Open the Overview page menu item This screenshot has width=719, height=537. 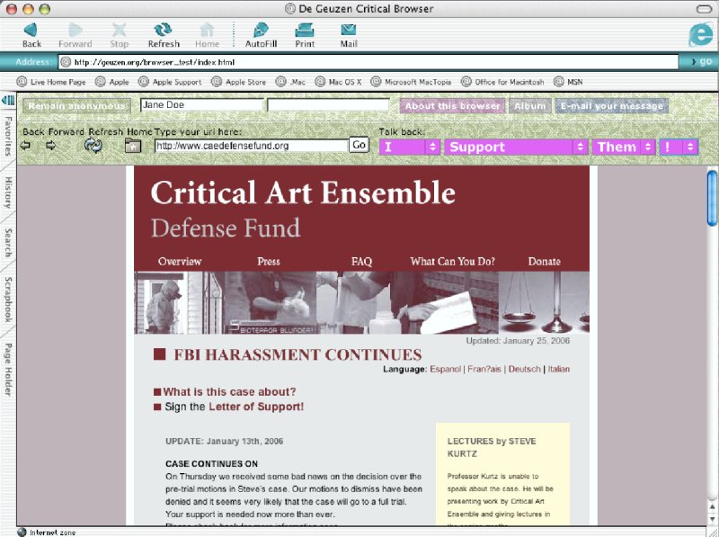coord(180,262)
